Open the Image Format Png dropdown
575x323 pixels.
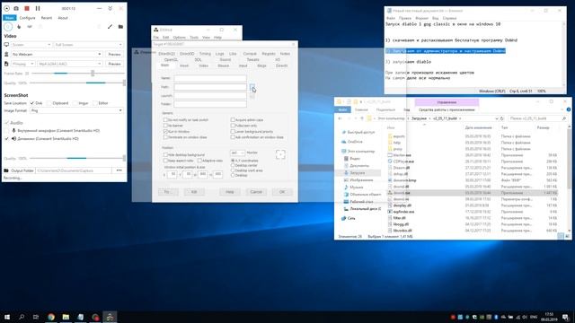click(x=76, y=110)
